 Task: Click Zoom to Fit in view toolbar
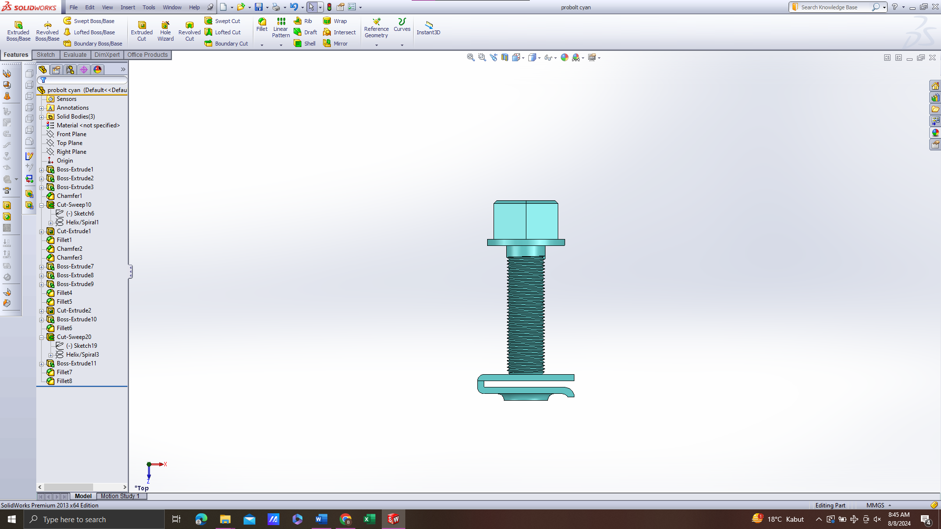(470, 57)
